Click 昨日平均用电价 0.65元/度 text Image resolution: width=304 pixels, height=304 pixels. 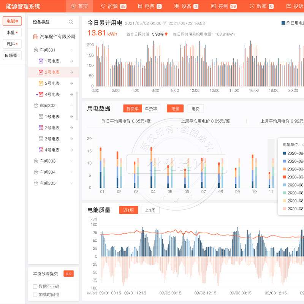click(x=126, y=121)
